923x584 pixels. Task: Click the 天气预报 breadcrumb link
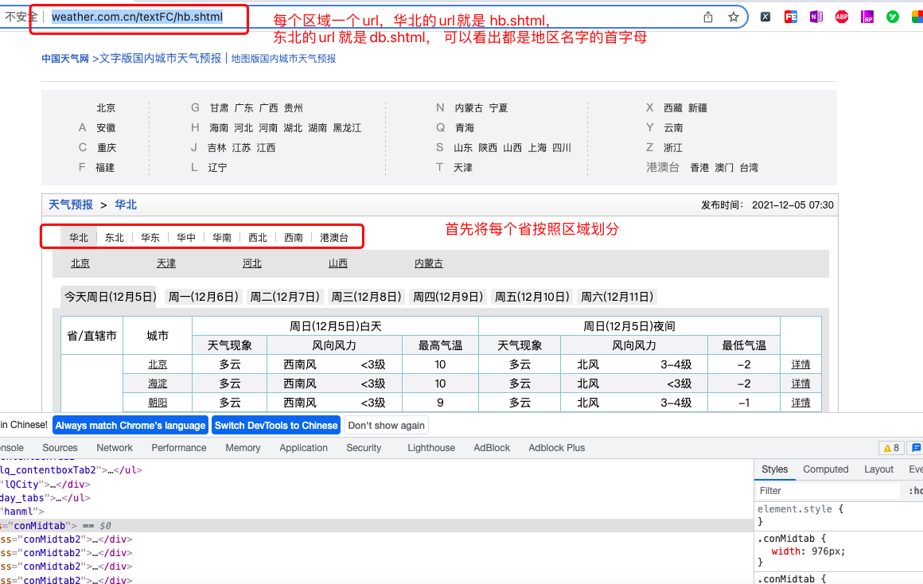pyautogui.click(x=71, y=204)
